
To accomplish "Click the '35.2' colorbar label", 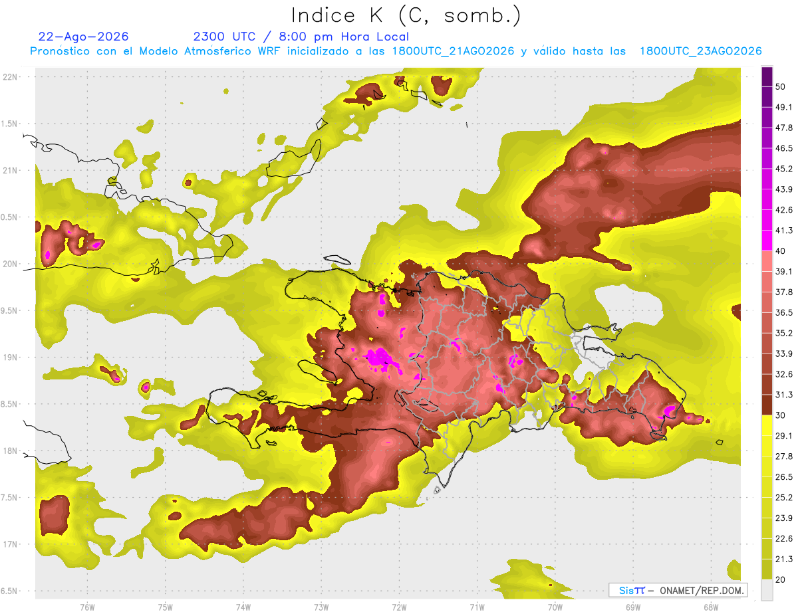I will pos(784,333).
